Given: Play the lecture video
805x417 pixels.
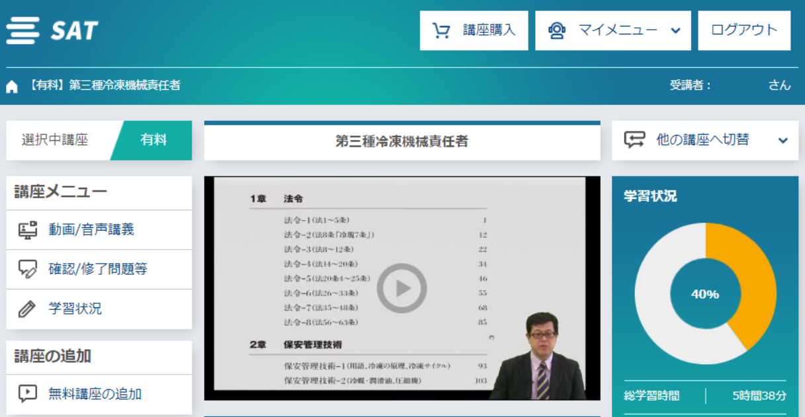Looking at the screenshot, I should click(x=402, y=288).
